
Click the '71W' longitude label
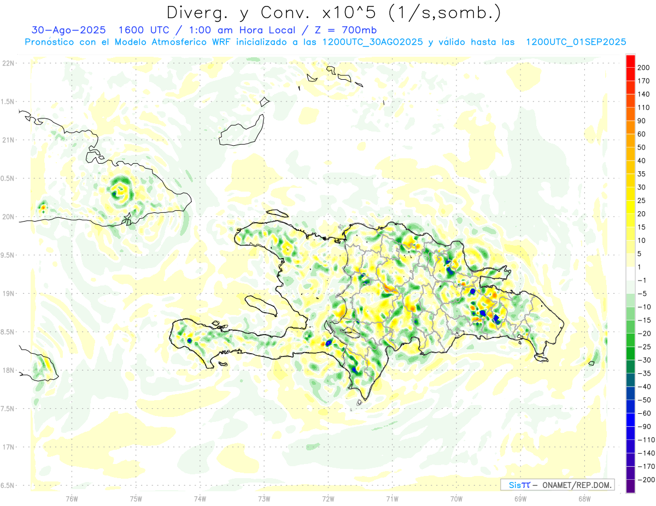(x=392, y=498)
